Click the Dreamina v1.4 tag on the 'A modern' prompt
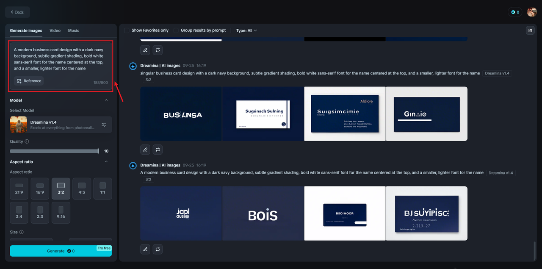This screenshot has height=269, width=542. click(x=501, y=173)
